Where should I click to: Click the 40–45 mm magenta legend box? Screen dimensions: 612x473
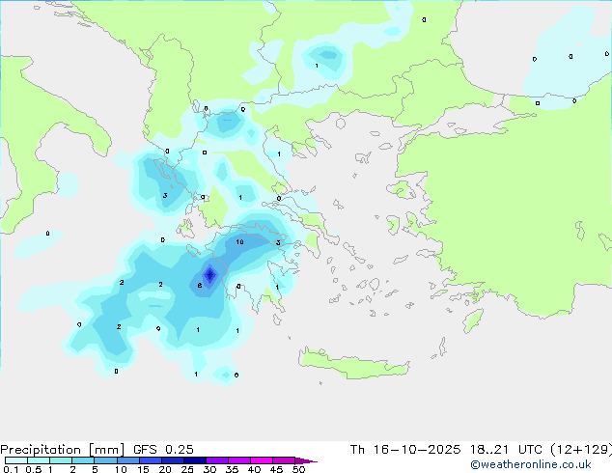[x=262, y=460]
